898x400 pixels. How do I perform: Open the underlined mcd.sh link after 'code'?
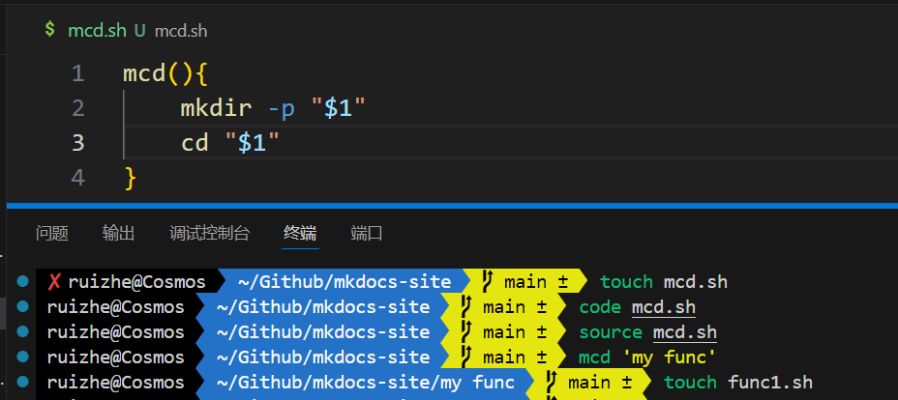coord(663,307)
